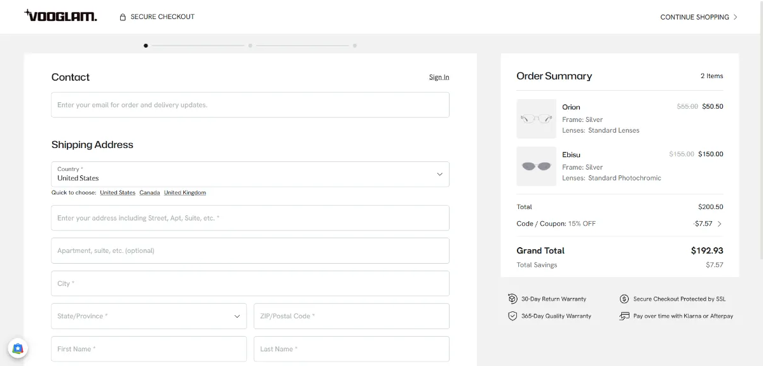Click the Ebisu product name
The height and width of the screenshot is (366, 763).
pos(571,154)
